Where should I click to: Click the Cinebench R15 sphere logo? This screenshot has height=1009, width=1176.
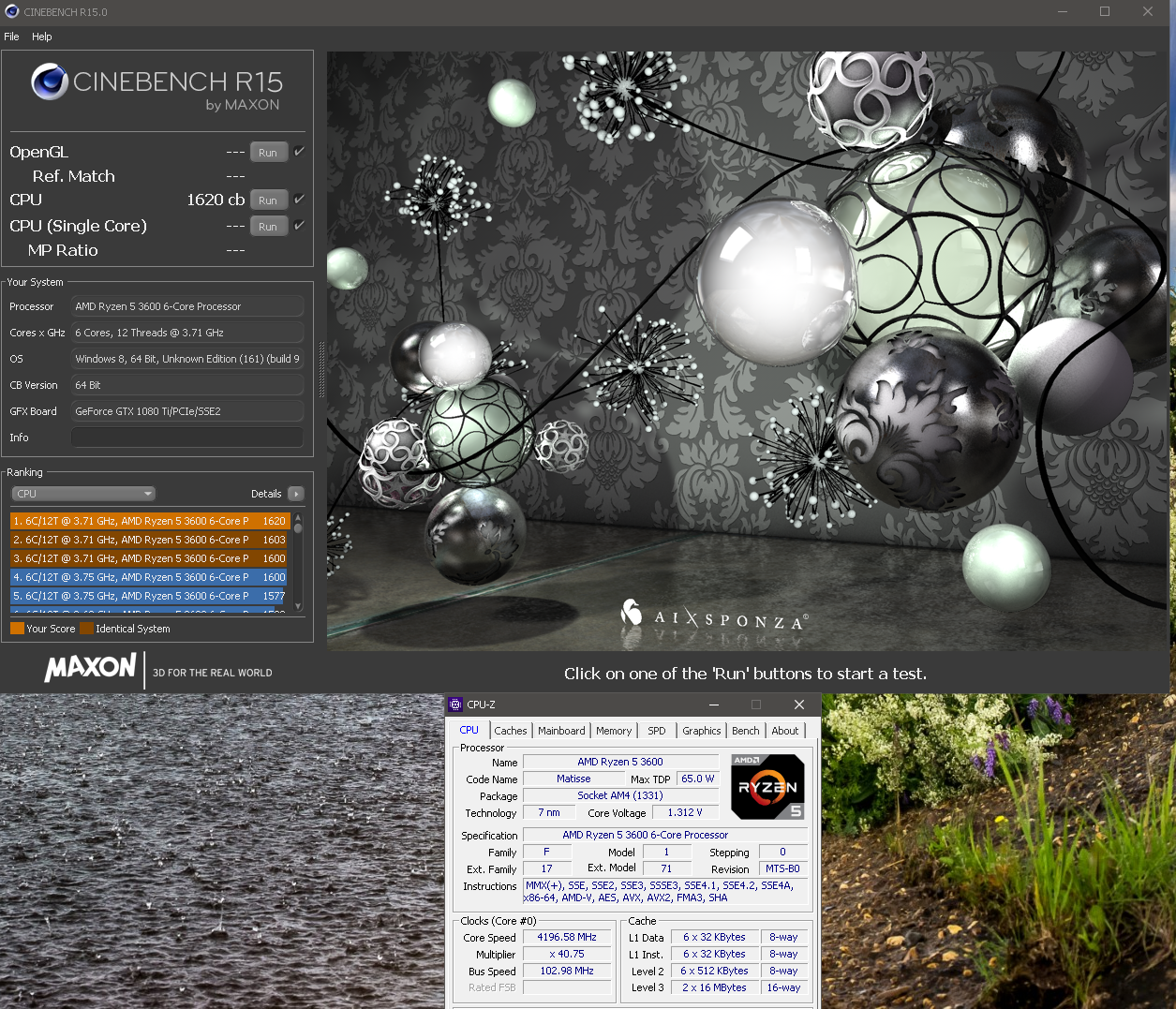50,82
